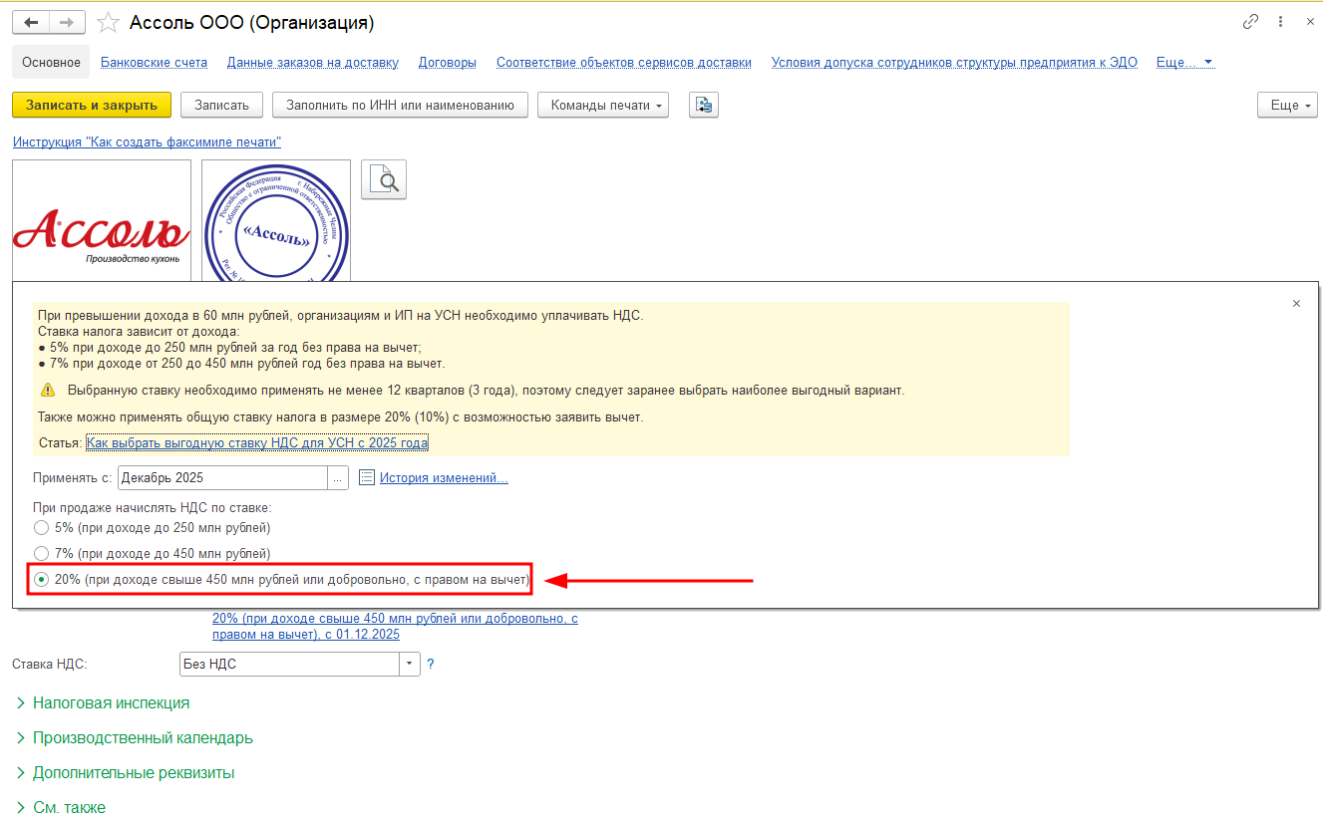Expand the Налоговая инспекция section
Viewport: 1323px width, 825px height.
[110, 702]
